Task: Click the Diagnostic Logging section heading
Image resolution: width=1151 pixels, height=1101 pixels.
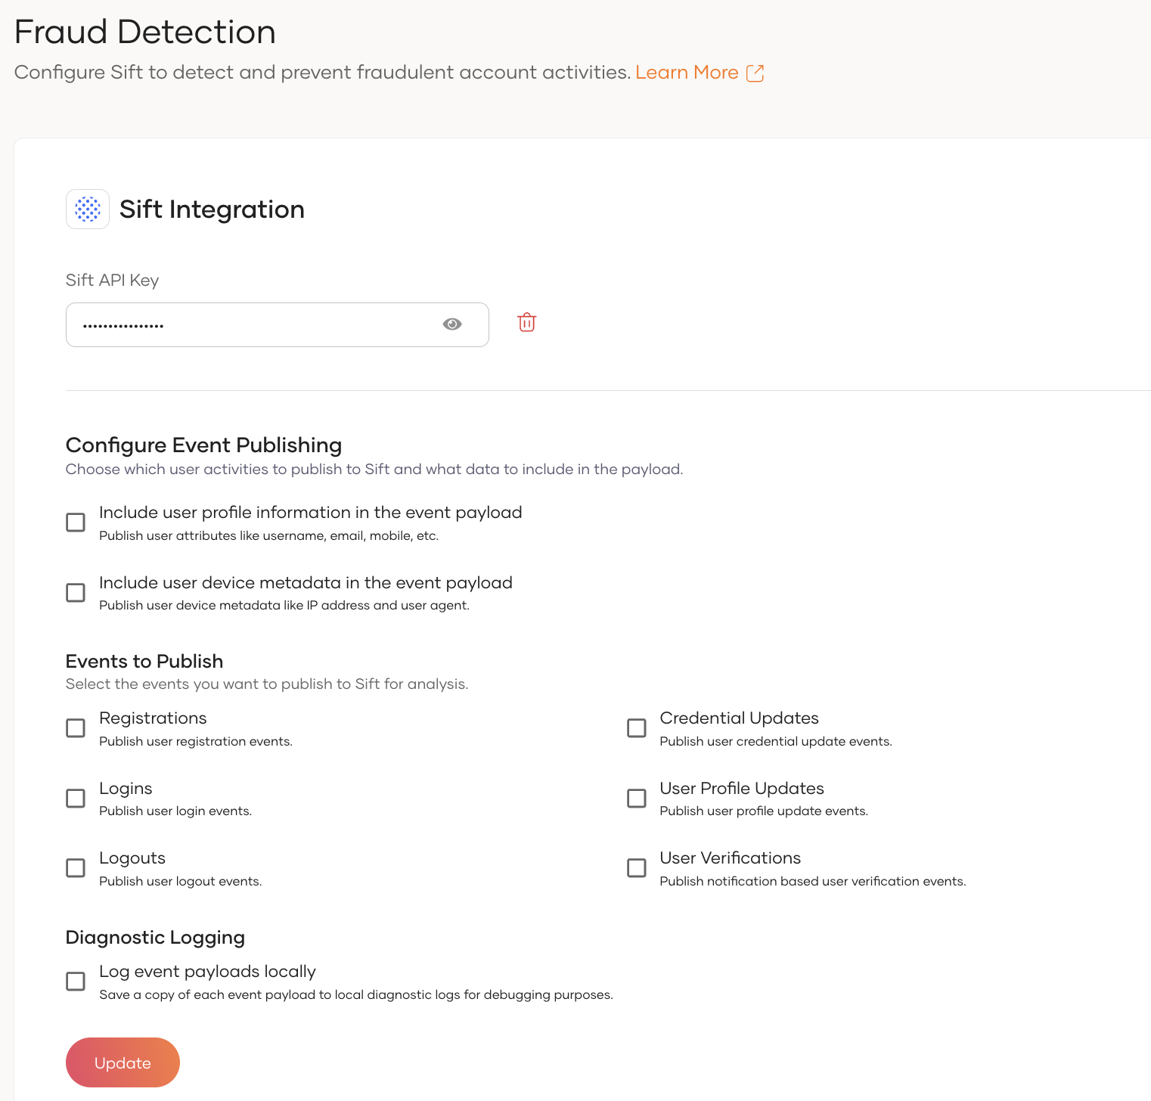Action: (154, 937)
